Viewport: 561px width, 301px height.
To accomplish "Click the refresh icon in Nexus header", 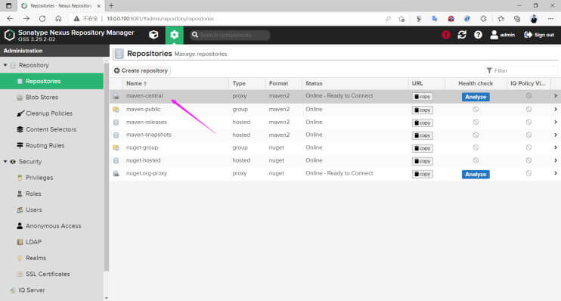I will pyautogui.click(x=462, y=35).
